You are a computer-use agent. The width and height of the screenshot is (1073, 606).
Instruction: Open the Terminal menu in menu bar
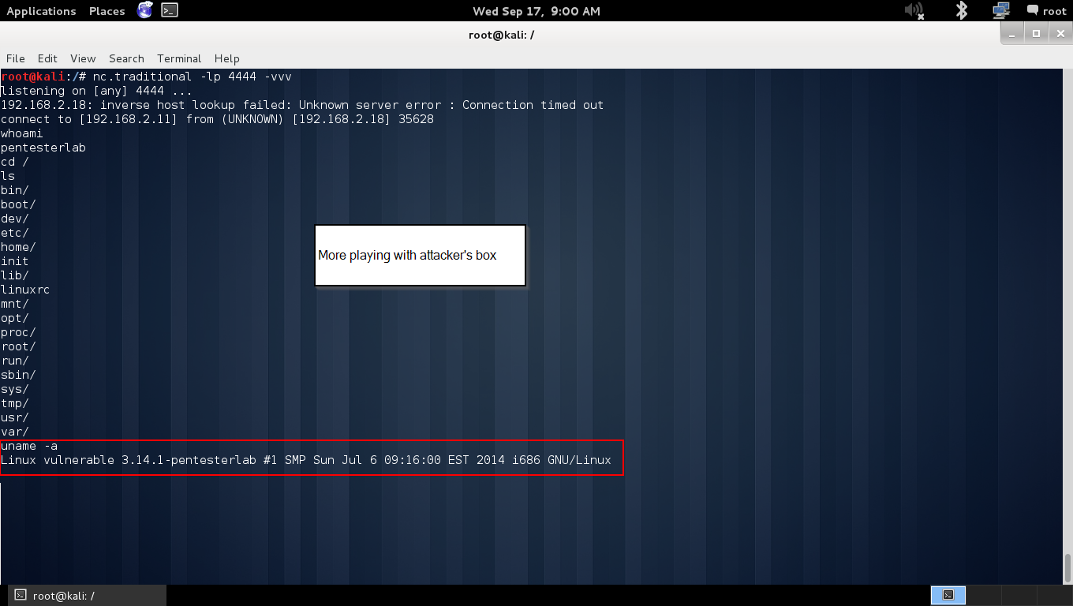pyautogui.click(x=179, y=58)
